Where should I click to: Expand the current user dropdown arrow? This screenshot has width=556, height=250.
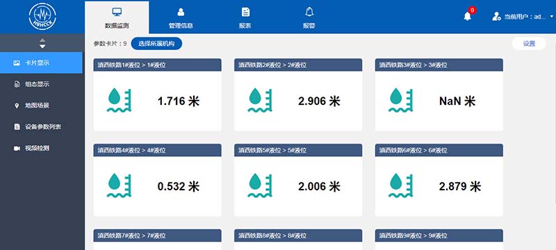[x=552, y=17]
